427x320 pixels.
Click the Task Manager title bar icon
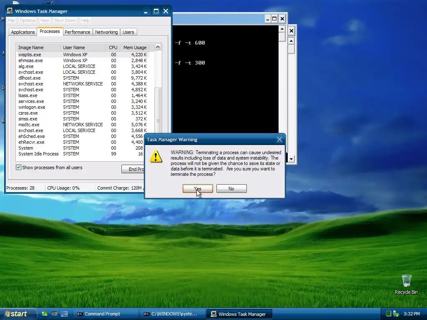[x=10, y=11]
